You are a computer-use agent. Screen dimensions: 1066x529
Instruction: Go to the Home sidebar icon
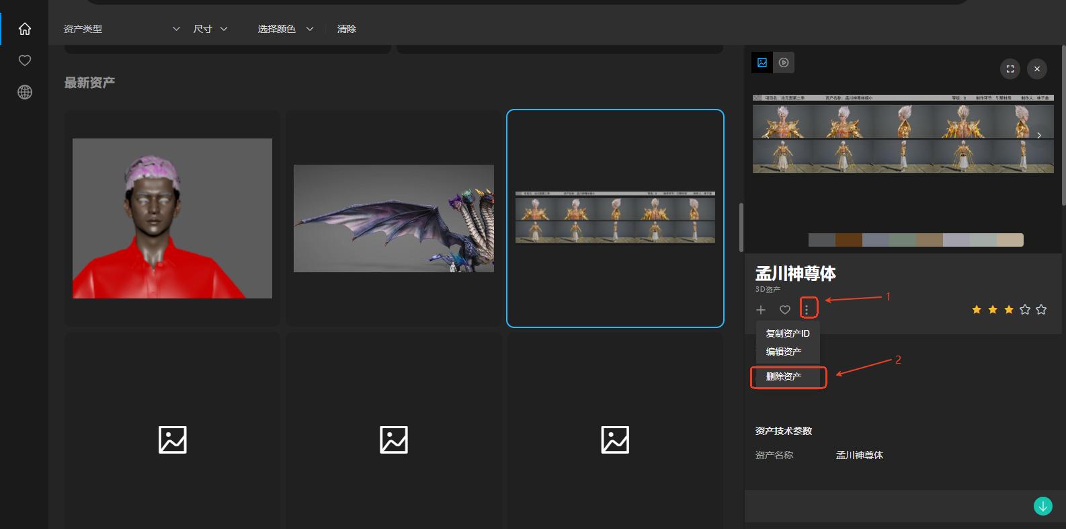(x=25, y=29)
